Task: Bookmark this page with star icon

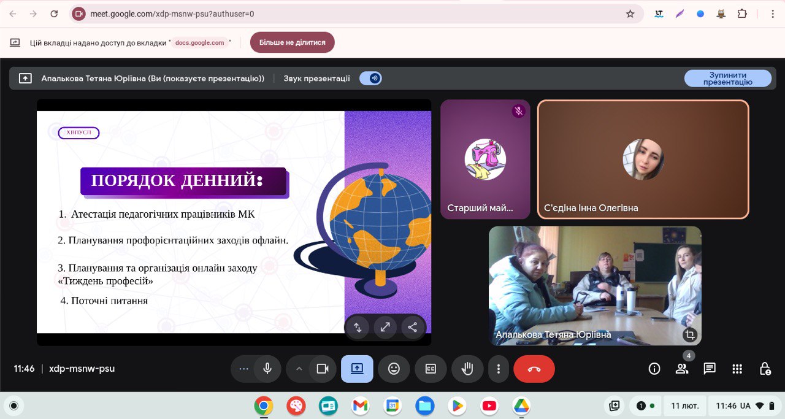Action: [630, 13]
